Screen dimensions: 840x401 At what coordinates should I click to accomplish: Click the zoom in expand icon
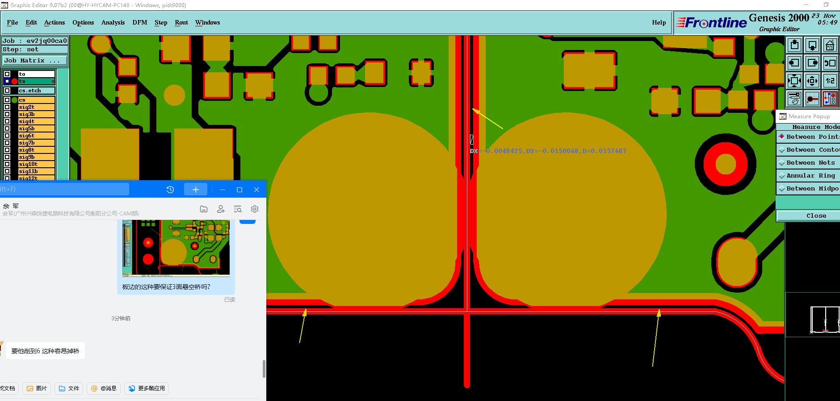click(794, 81)
